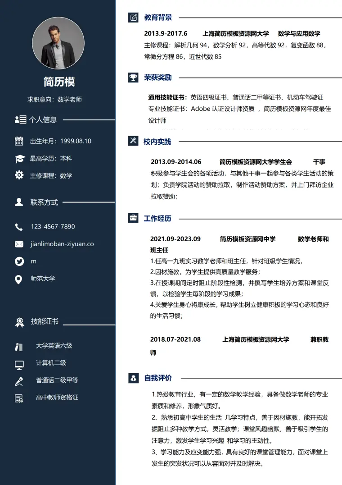This screenshot has width=342, height=485.
Task: Click the award ribbon icon beside 技能证书
Action: pos(20,322)
